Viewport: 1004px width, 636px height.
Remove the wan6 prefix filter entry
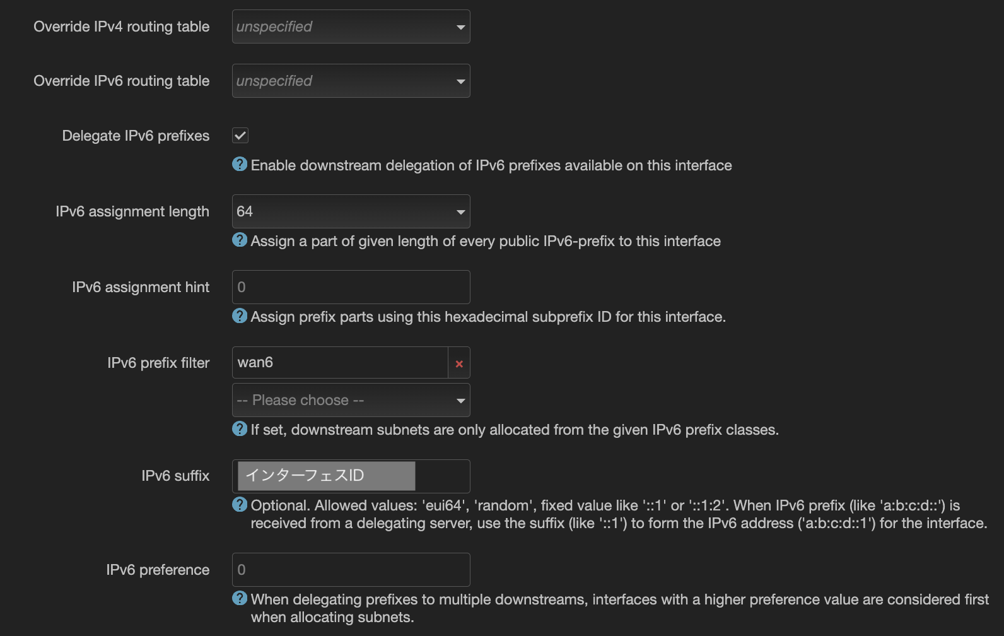click(459, 363)
